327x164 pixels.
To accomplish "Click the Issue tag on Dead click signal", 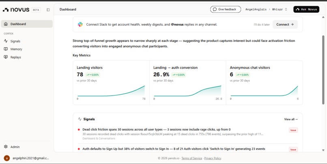I will [293, 130].
